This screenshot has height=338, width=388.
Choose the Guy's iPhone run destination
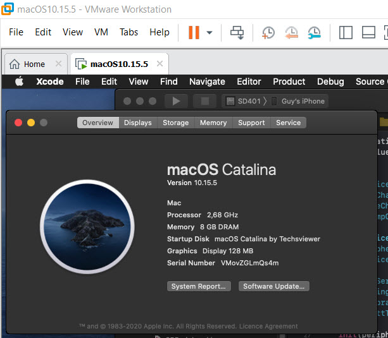(x=298, y=101)
